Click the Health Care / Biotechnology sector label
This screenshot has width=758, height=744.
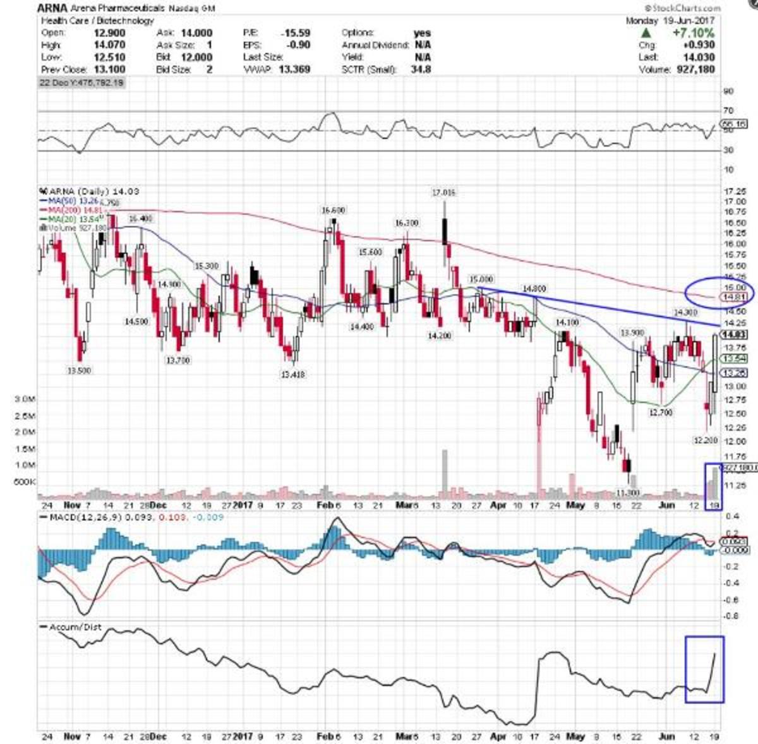click(x=97, y=21)
